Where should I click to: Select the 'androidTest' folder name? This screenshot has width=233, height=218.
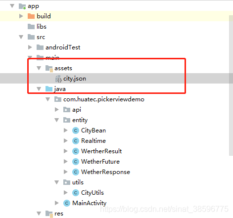click(63, 47)
